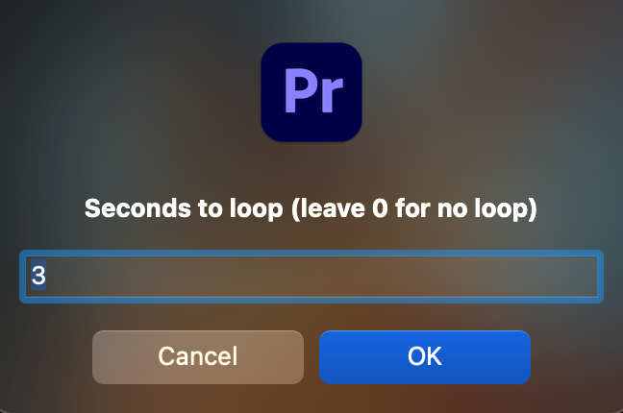Viewport: 623px width, 413px height.
Task: Click the Cancel button
Action: (197, 356)
